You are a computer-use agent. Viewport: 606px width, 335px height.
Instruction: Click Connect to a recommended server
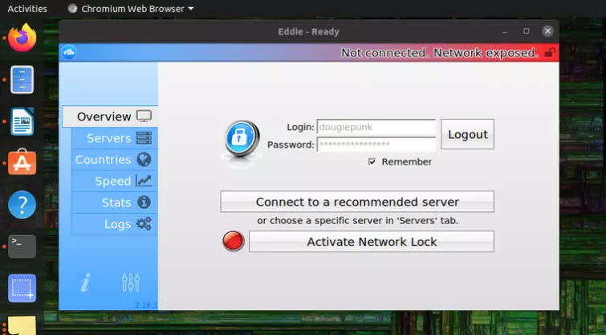click(x=357, y=202)
